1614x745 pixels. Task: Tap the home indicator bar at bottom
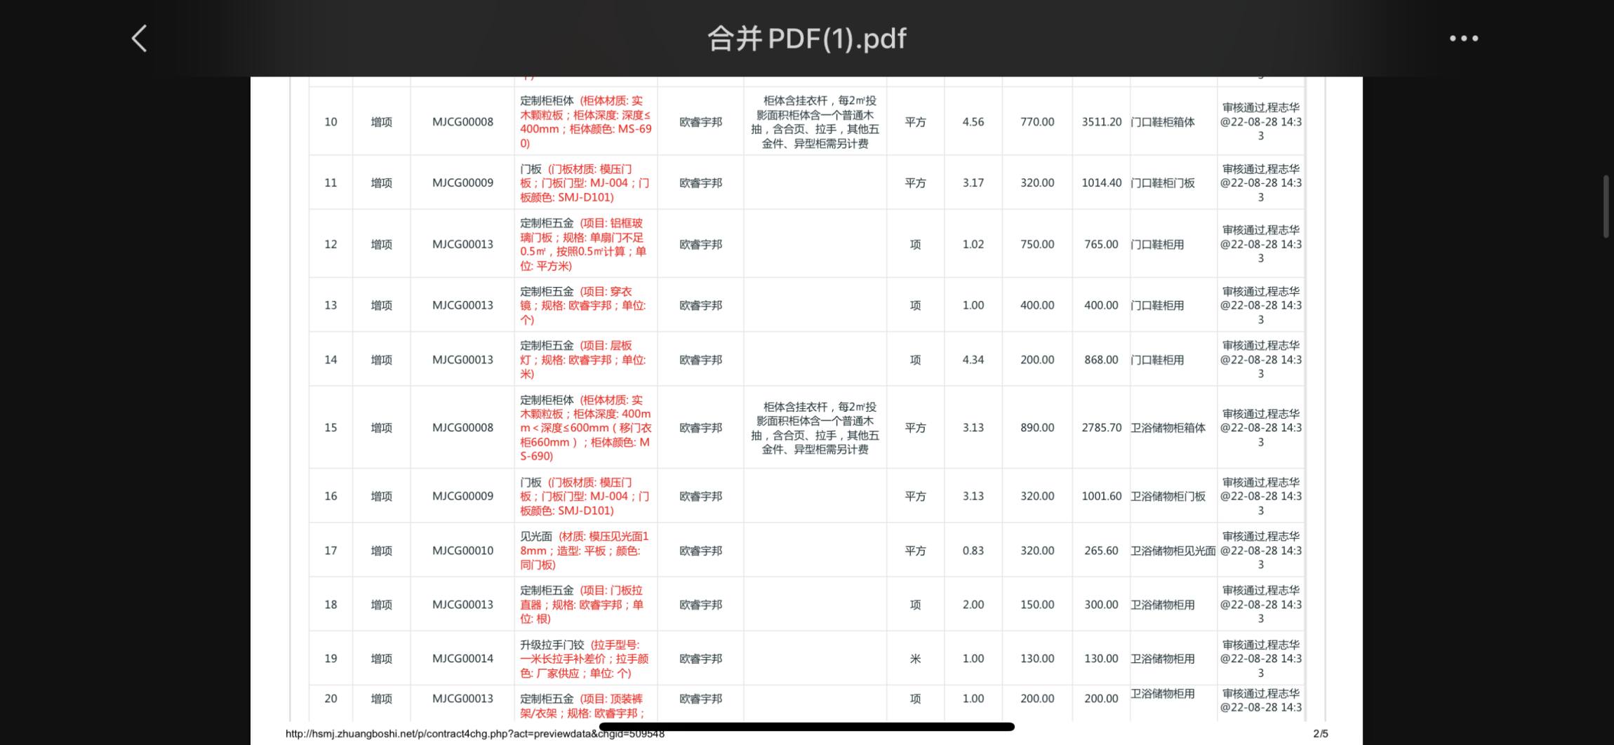click(806, 727)
